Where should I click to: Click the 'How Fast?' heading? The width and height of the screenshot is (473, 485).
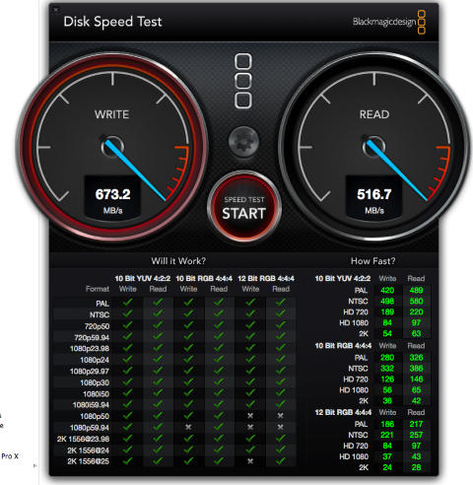coord(372,261)
